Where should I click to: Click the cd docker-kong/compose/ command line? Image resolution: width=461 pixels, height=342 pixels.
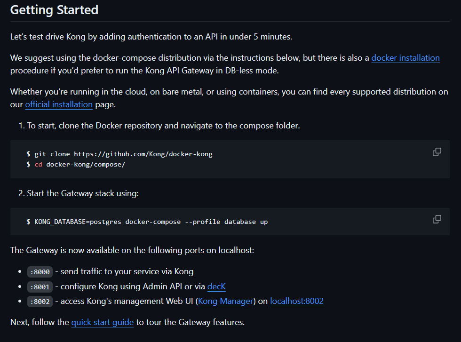coord(76,164)
